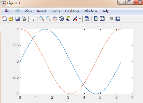Click the New Figure icon
The height and width of the screenshot is (103, 143).
pyautogui.click(x=4, y=19)
